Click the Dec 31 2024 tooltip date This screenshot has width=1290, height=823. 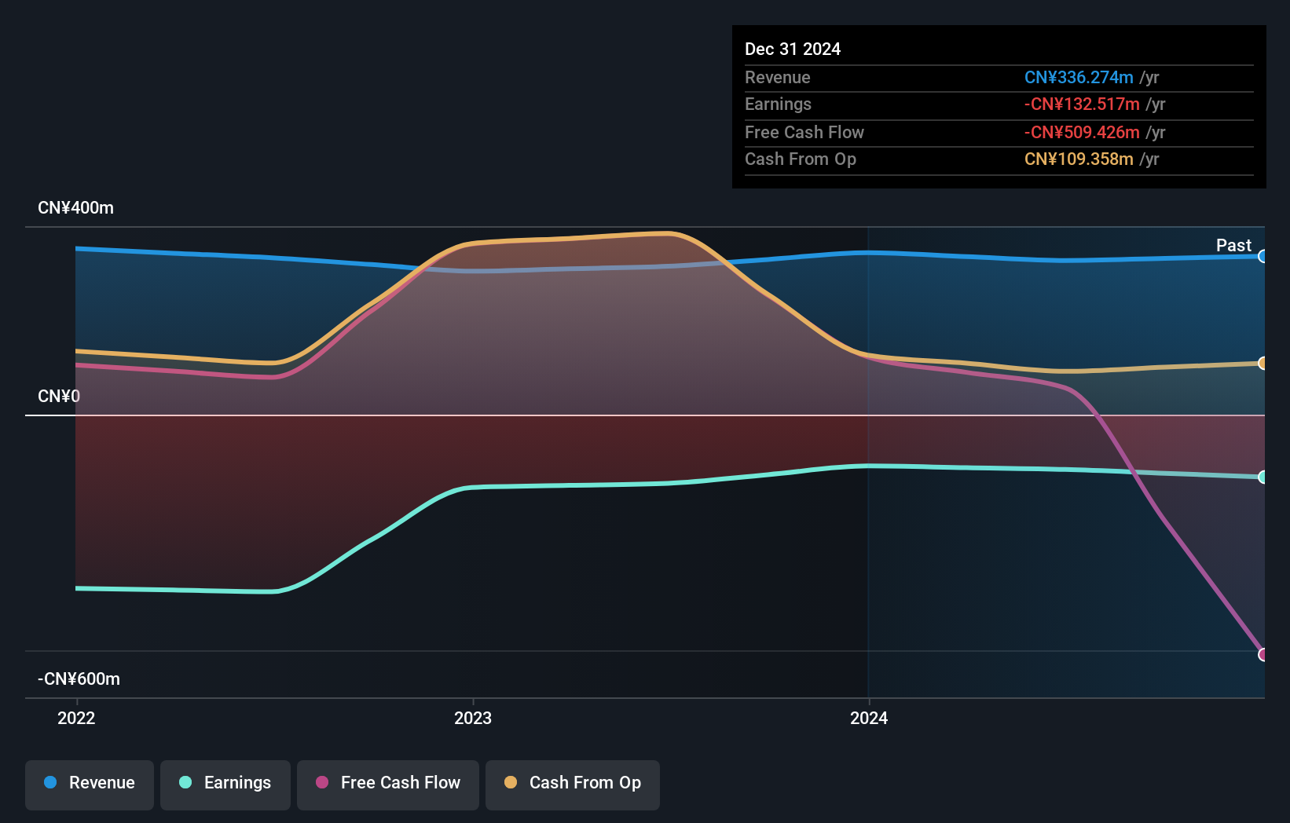point(793,49)
